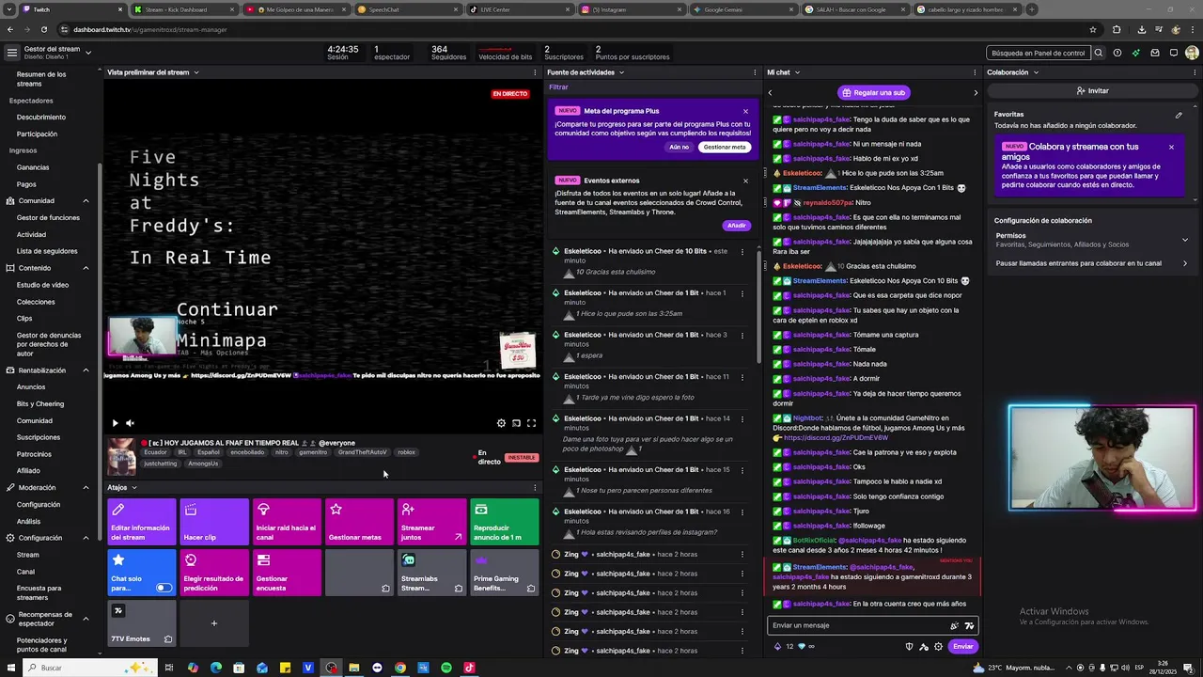This screenshot has width=1203, height=677.
Task: Play the stream preview
Action: (116, 423)
